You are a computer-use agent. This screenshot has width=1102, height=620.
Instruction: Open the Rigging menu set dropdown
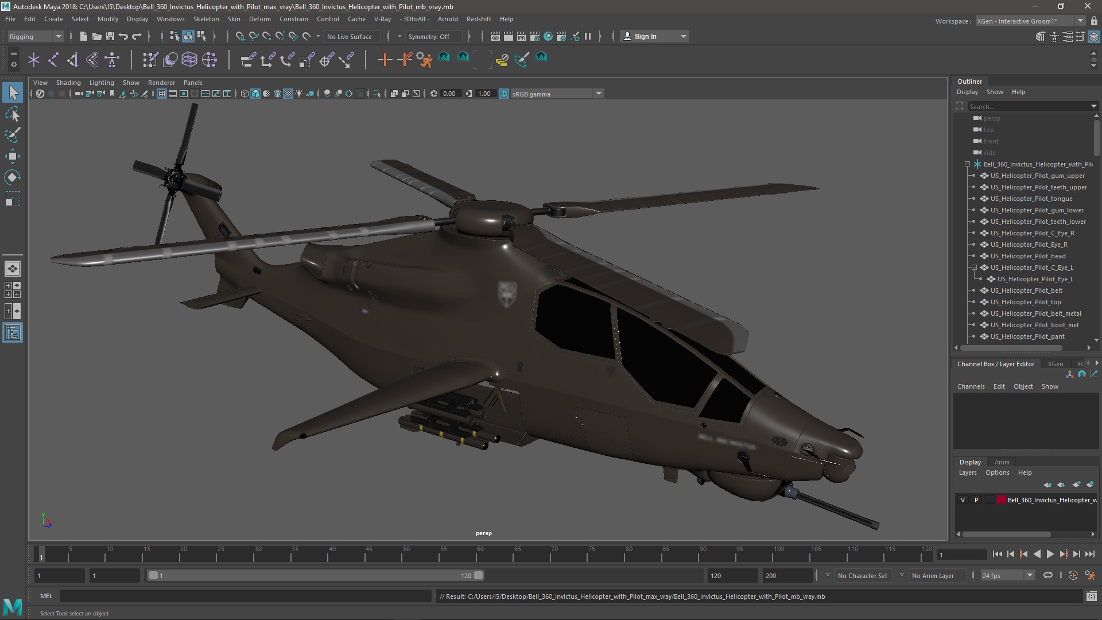click(35, 36)
